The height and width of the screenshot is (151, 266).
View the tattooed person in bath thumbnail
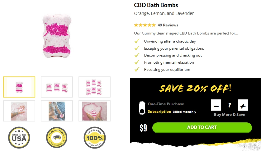click(x=57, y=111)
